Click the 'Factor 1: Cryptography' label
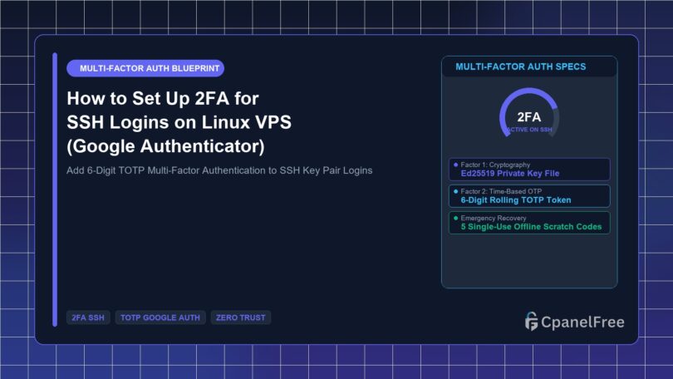Screen dimensions: 673x379 pos(495,165)
